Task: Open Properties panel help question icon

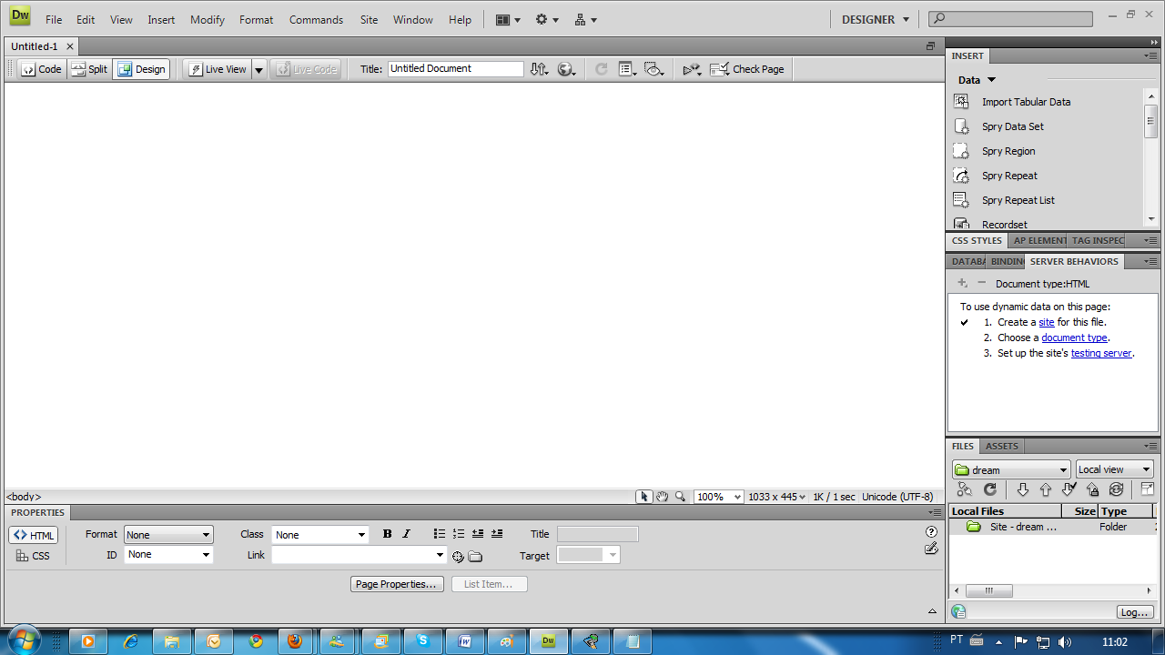Action: 931,532
